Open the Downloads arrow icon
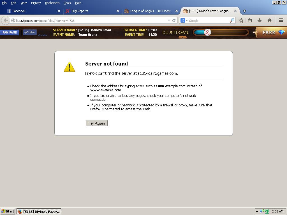The width and height of the screenshot is (287, 215). coord(260,20)
